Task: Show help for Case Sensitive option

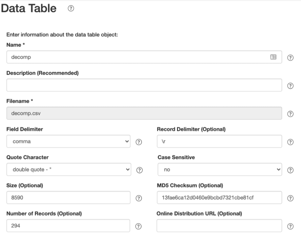Action: point(290,170)
